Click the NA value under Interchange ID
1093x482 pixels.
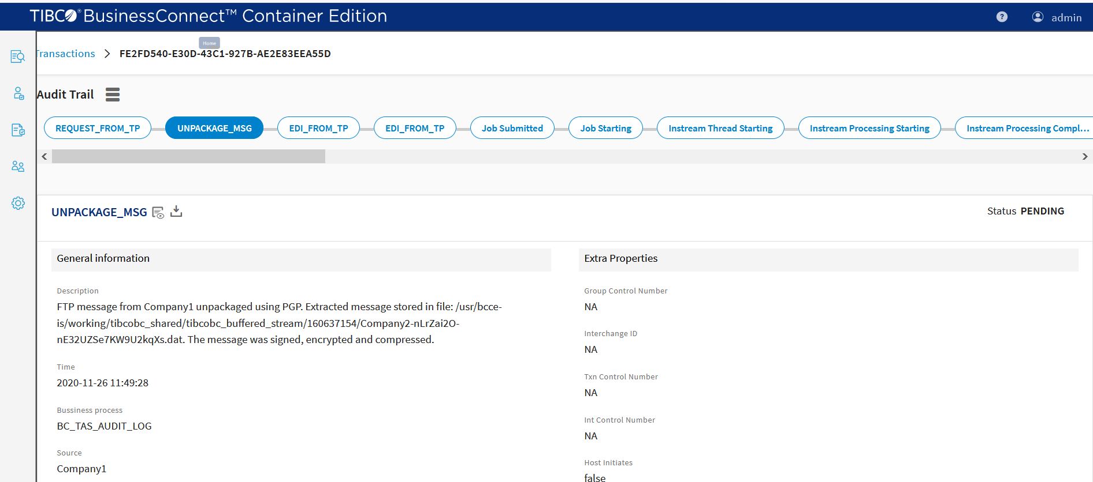coord(591,349)
